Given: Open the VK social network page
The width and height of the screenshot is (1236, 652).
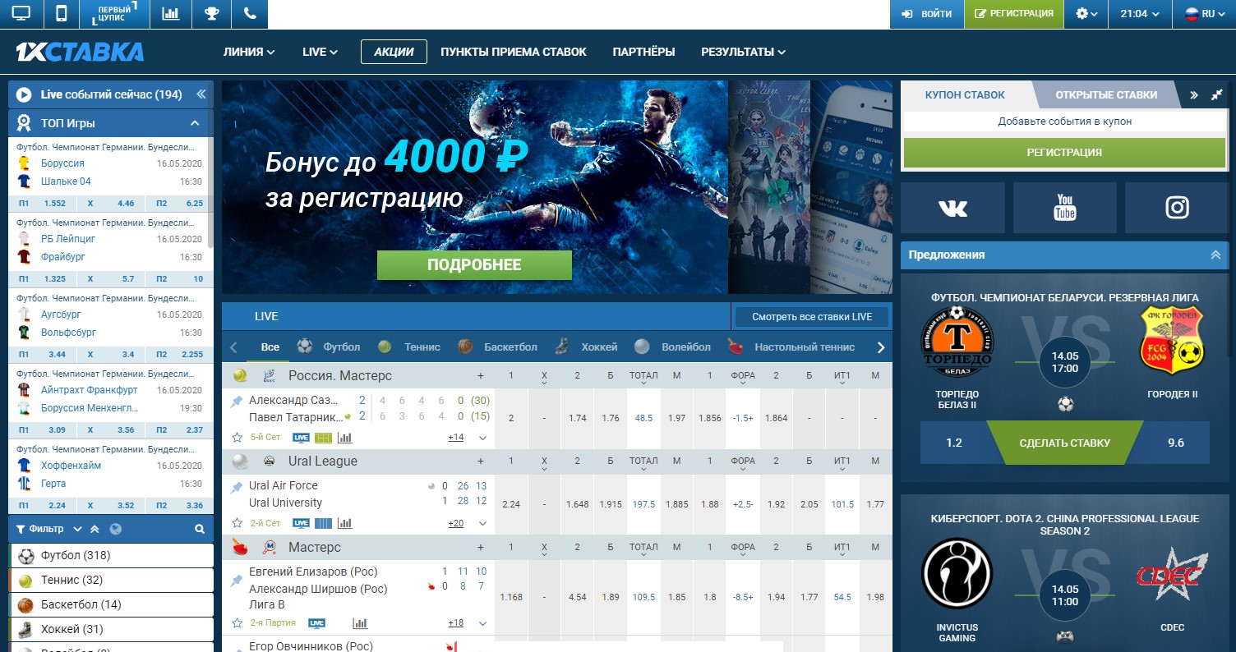Looking at the screenshot, I should point(952,208).
